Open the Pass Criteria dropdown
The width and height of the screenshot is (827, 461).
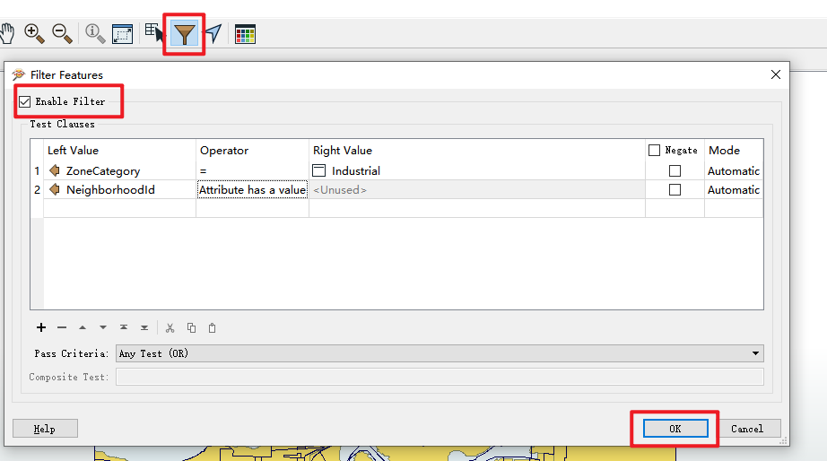tap(440, 353)
